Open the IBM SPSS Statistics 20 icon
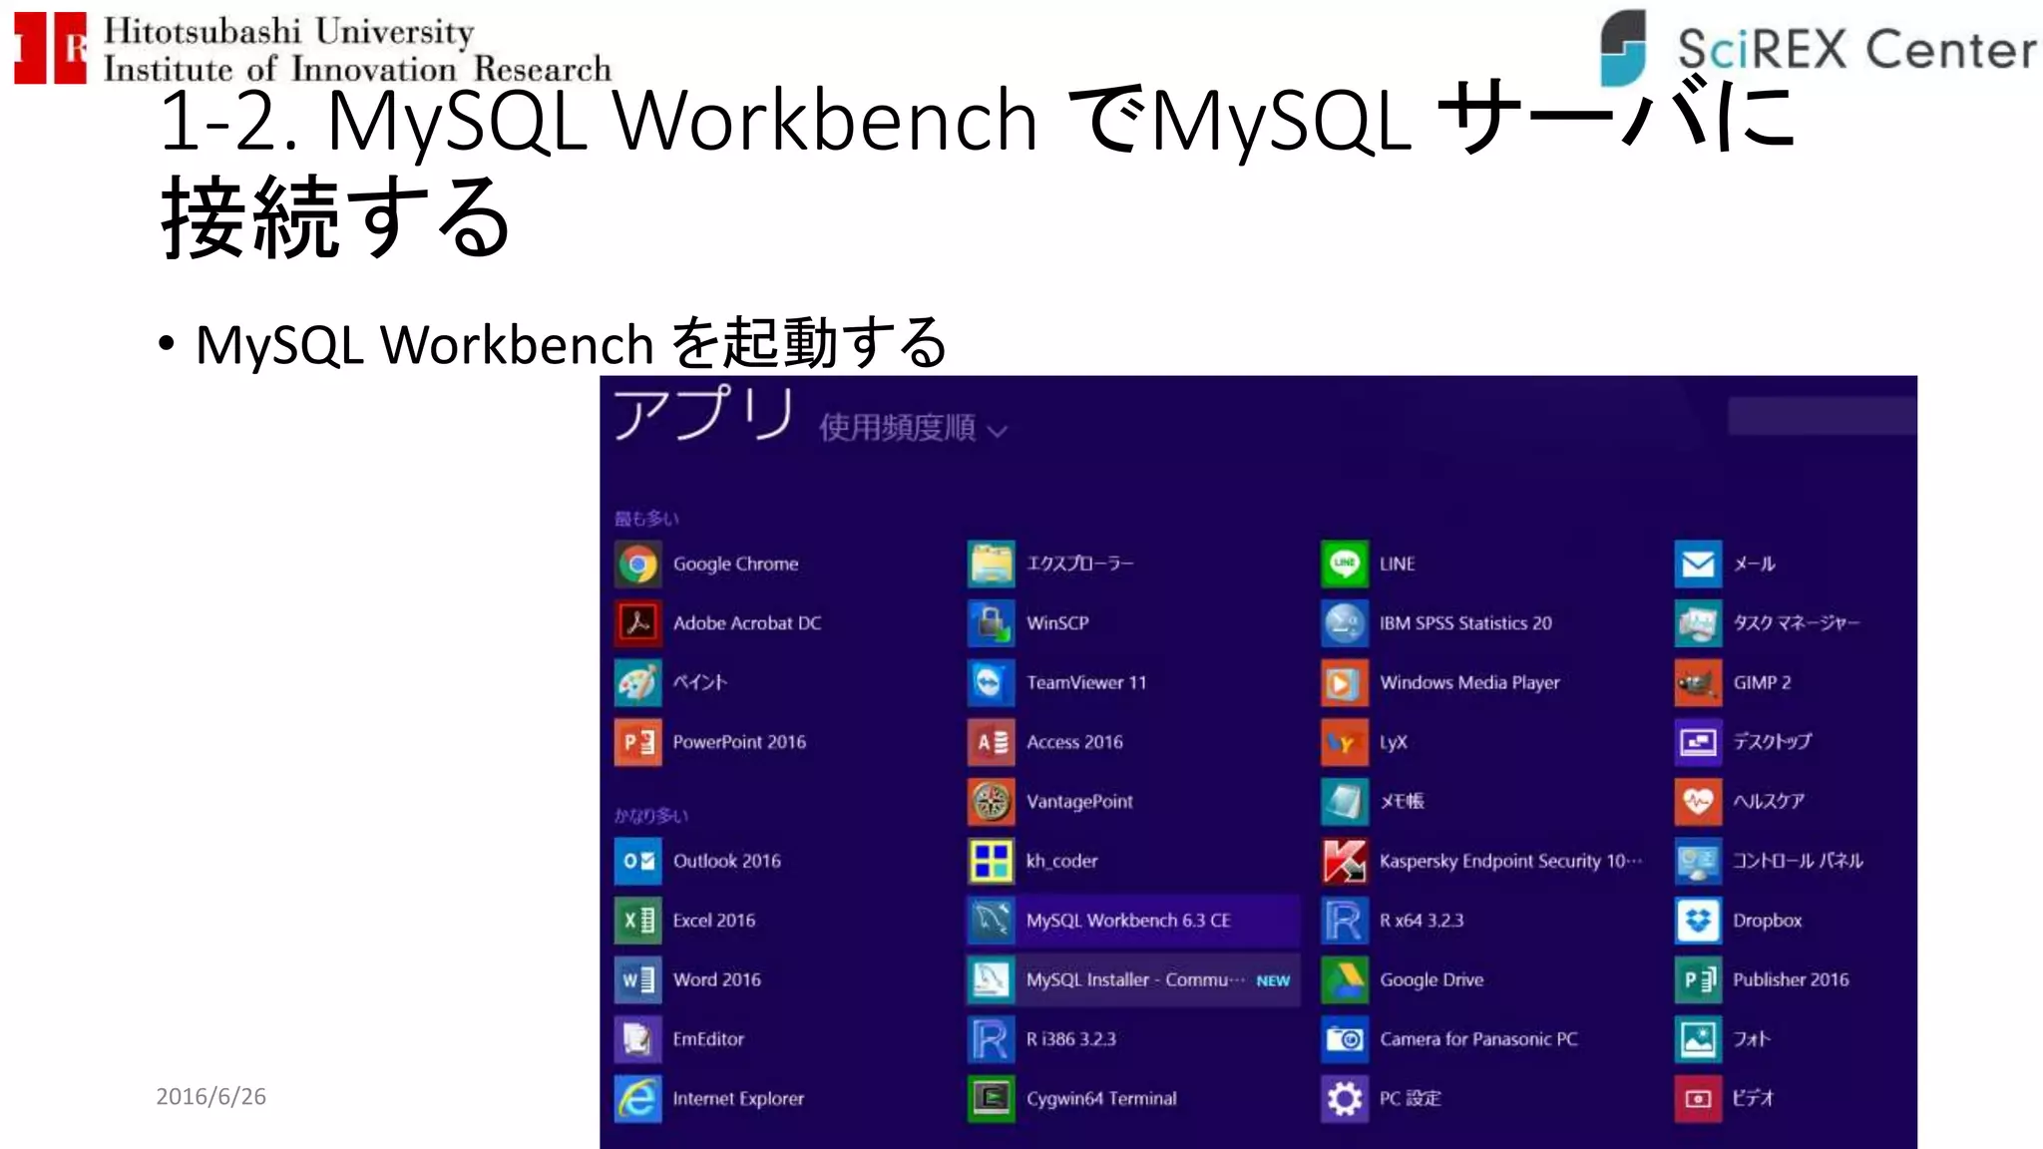Image resolution: width=2043 pixels, height=1149 pixels. [x=1345, y=623]
